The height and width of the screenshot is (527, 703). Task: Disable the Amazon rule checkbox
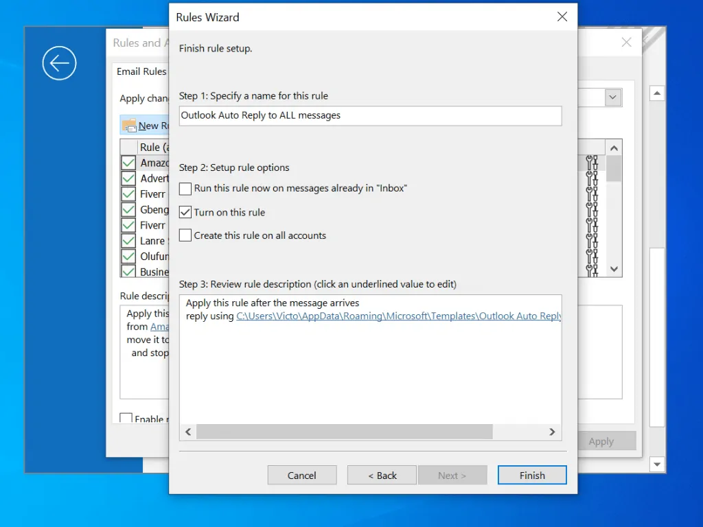[128, 163]
